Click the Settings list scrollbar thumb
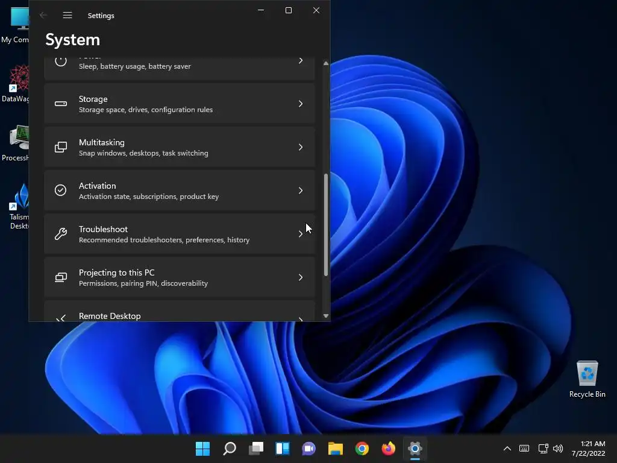Image resolution: width=617 pixels, height=463 pixels. point(326,225)
